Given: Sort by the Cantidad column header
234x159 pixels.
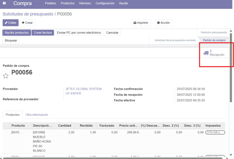Looking at the screenshot, I should [65, 126].
